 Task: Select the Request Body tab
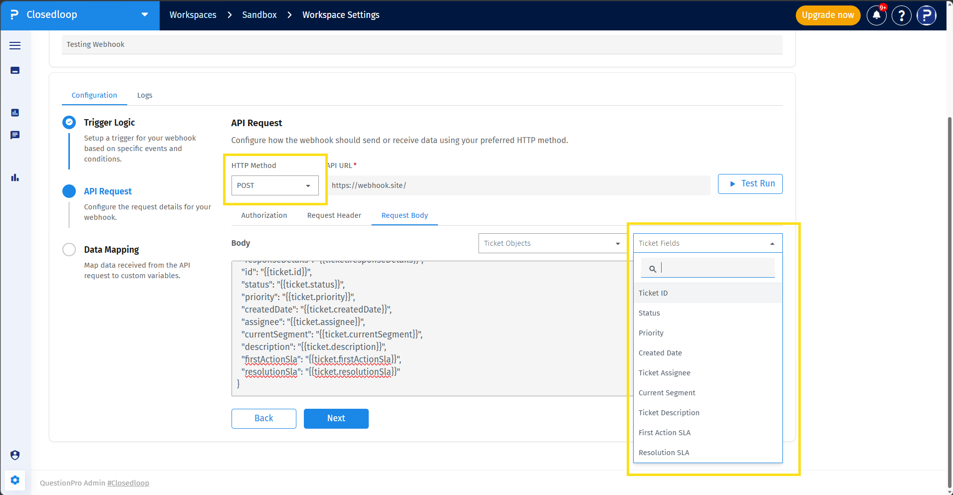point(405,215)
